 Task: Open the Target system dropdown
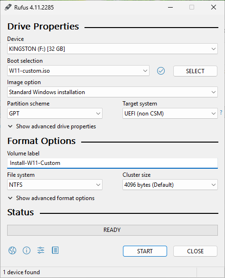click(x=170, y=114)
